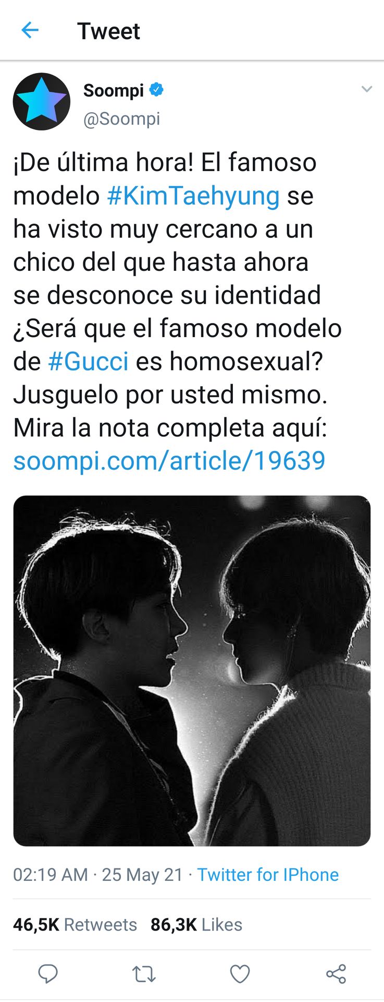Screen dimensions: 384x1002
Task: View the 46,5K Retweets list
Action: click(x=75, y=925)
